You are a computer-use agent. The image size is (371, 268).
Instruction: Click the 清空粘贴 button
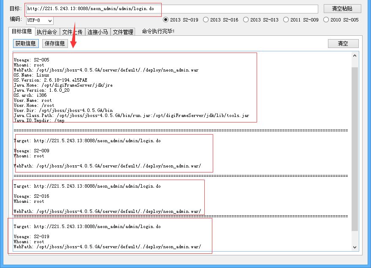coord(342,9)
